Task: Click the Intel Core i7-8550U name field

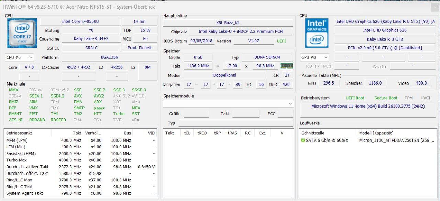Action: 80,21
